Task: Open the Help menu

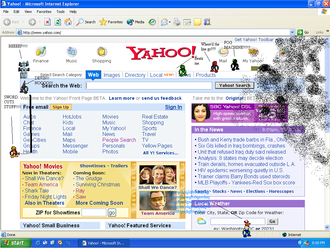Action: (73, 12)
